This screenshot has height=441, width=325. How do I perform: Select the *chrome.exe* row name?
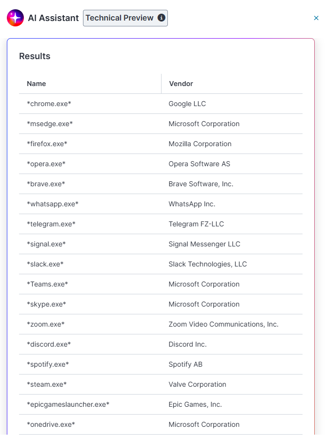pos(49,104)
